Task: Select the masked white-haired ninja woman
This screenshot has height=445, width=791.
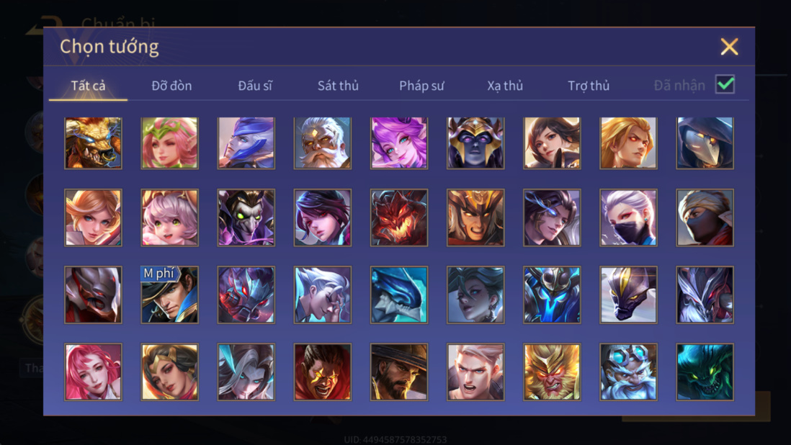Action: 629,217
